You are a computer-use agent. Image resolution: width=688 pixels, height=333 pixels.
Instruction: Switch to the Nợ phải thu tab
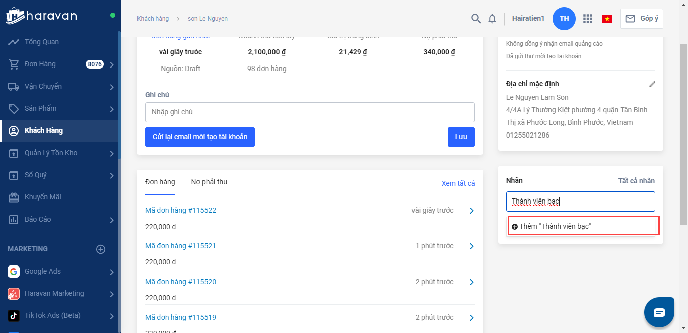[x=209, y=182]
